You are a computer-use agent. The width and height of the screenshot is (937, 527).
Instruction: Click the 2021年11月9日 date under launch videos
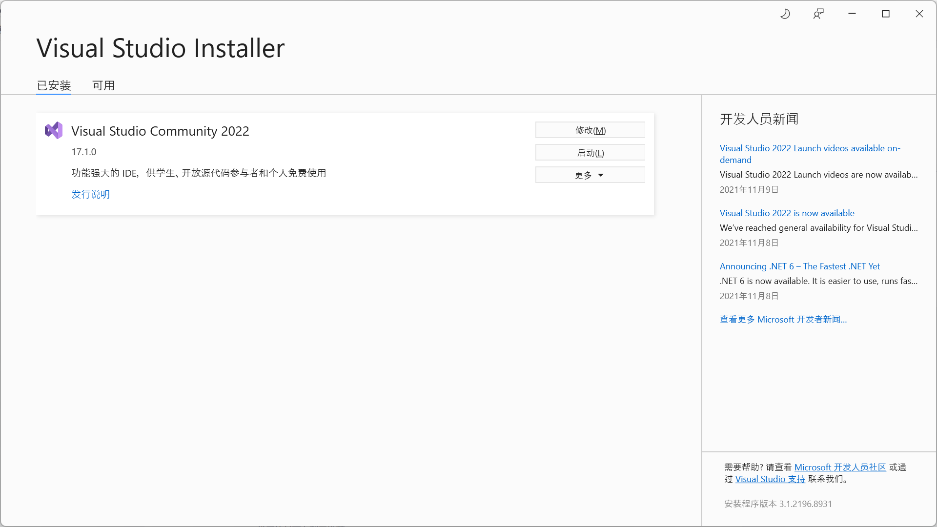coord(749,190)
